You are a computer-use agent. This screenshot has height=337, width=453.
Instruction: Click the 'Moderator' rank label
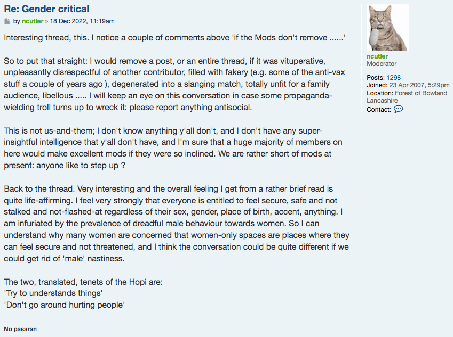[382, 64]
